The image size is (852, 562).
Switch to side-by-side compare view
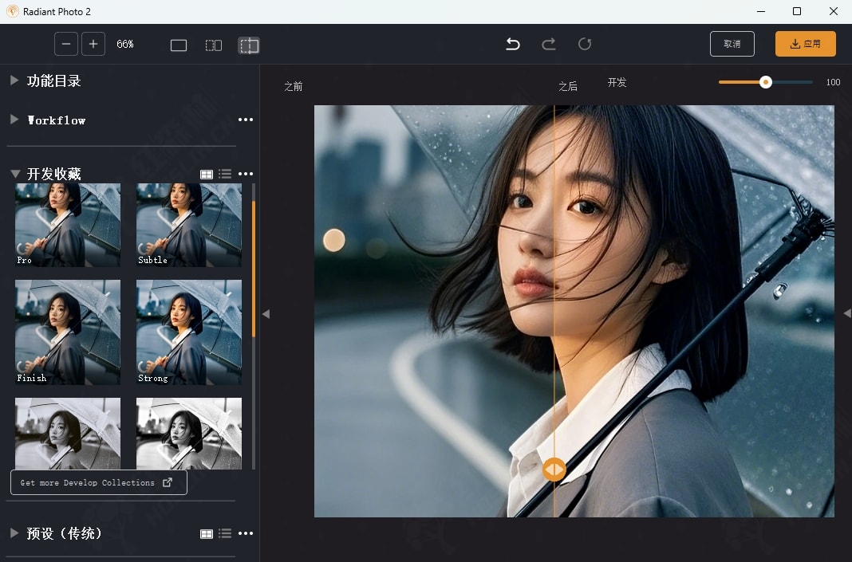(x=214, y=45)
